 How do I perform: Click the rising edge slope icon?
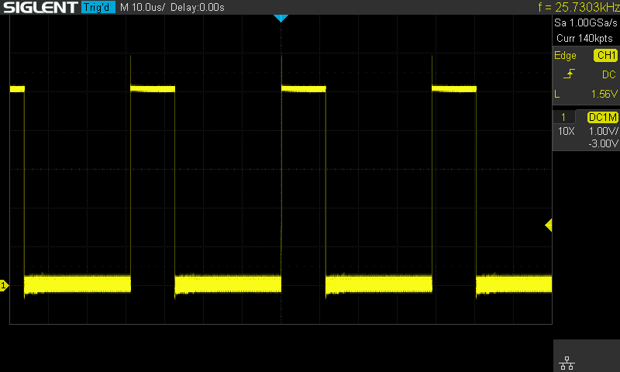(x=571, y=74)
